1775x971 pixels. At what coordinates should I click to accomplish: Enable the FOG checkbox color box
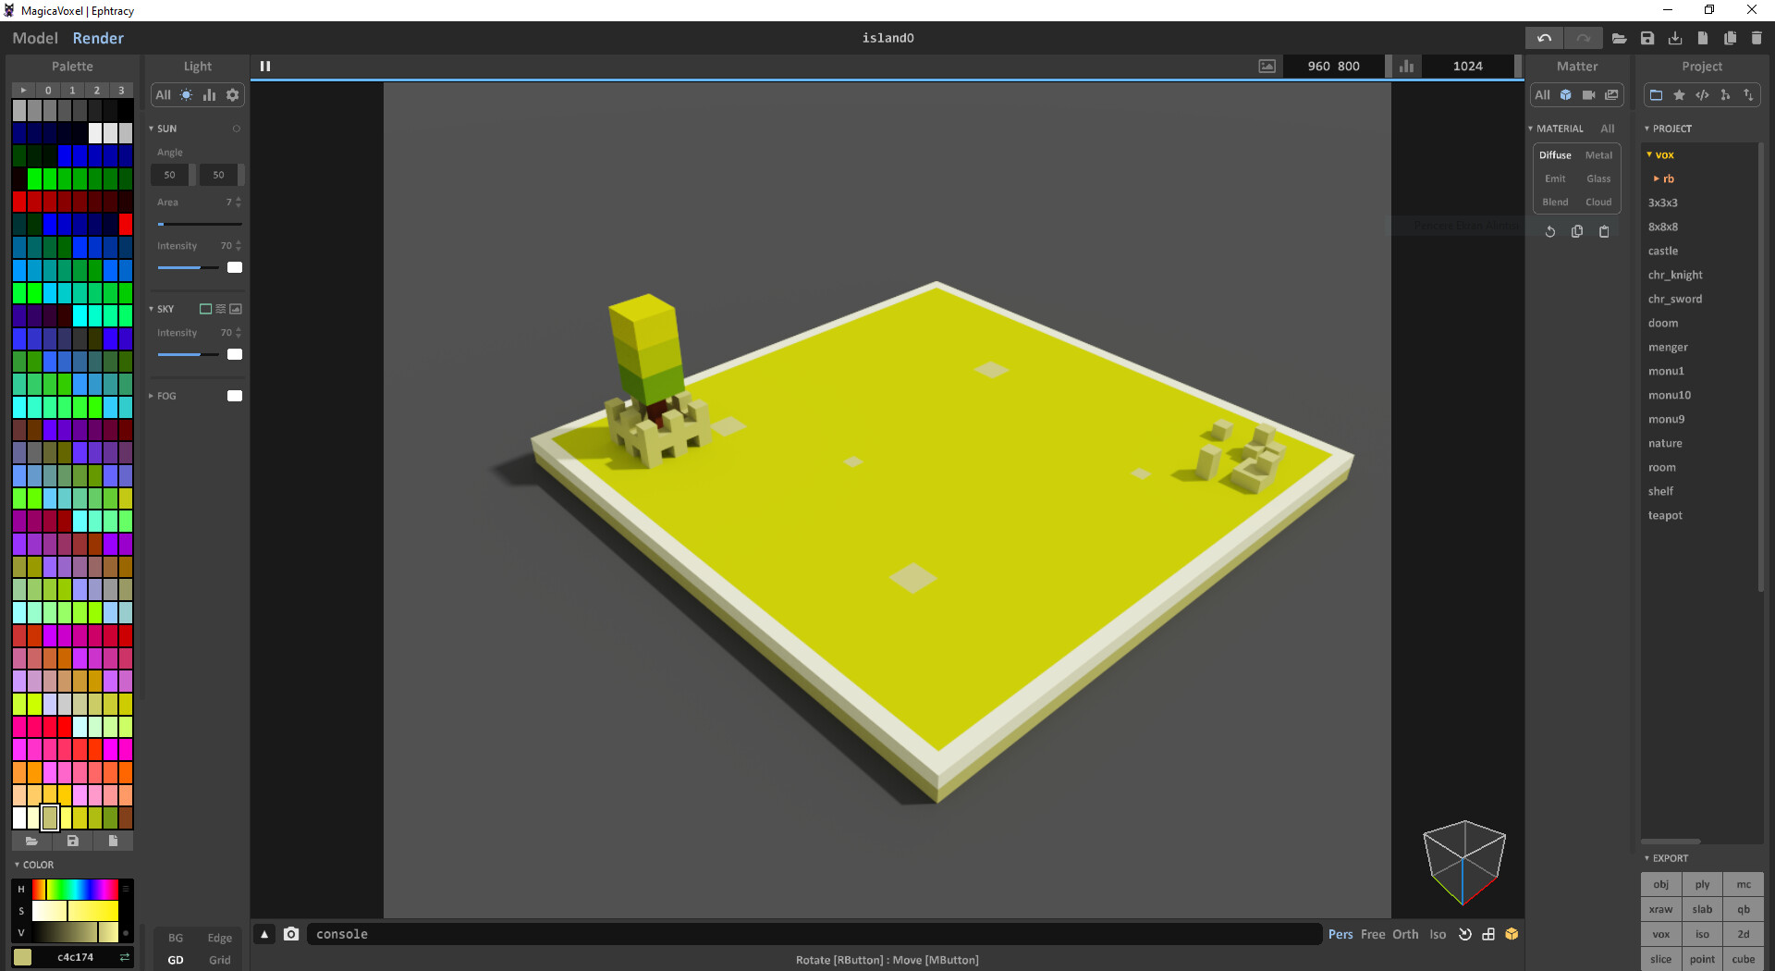tap(234, 395)
